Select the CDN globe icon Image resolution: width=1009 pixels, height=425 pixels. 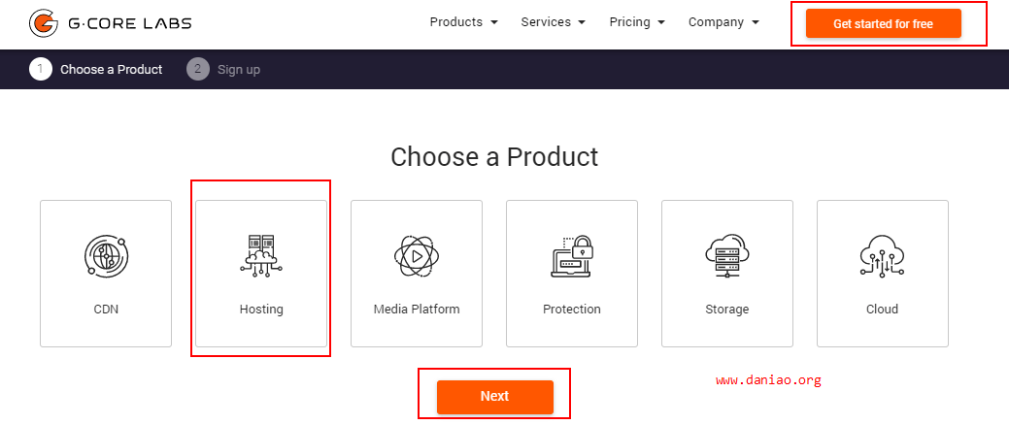(x=106, y=256)
